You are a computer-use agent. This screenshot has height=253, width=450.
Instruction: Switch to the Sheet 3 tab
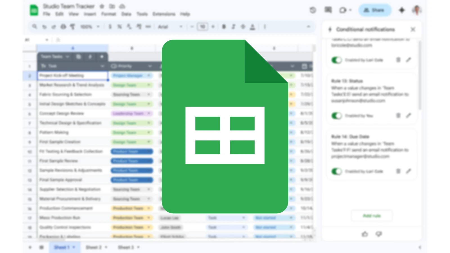pos(126,247)
